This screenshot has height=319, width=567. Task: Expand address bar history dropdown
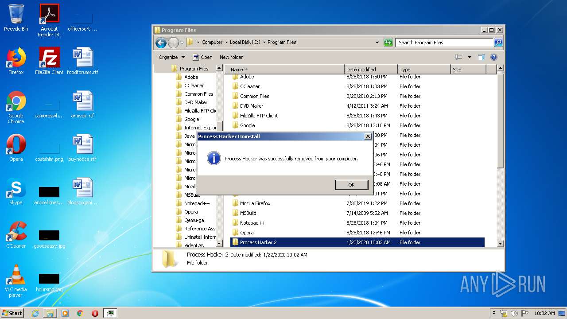377,43
